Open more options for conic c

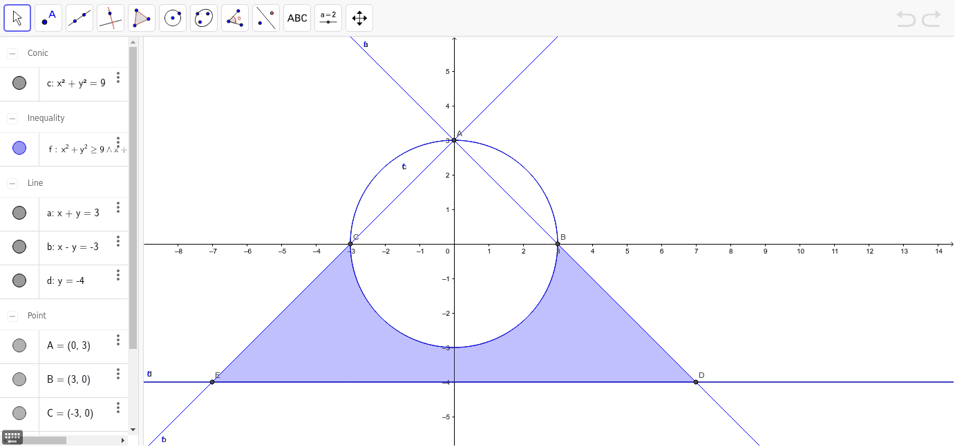click(118, 77)
